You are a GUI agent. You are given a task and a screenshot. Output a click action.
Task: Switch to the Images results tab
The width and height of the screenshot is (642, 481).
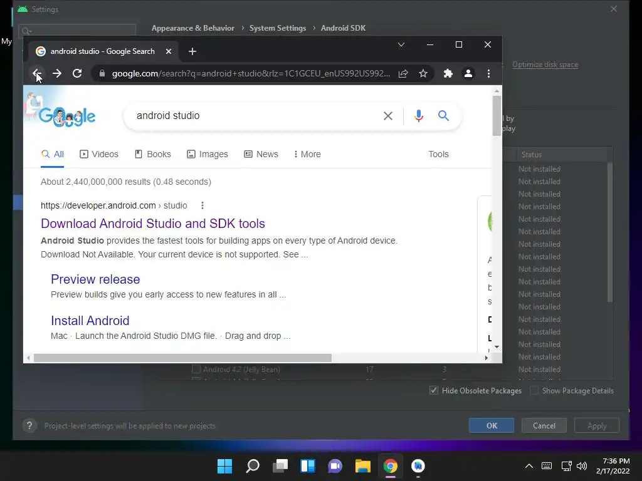208,155
